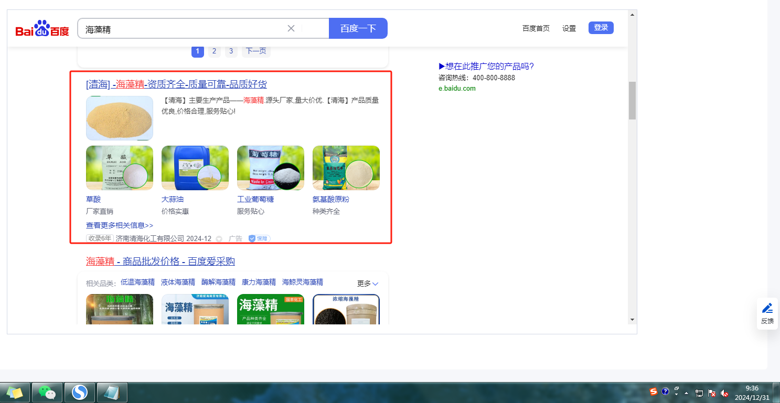Click the Sogou input method tray icon
780x403 pixels.
(654, 391)
